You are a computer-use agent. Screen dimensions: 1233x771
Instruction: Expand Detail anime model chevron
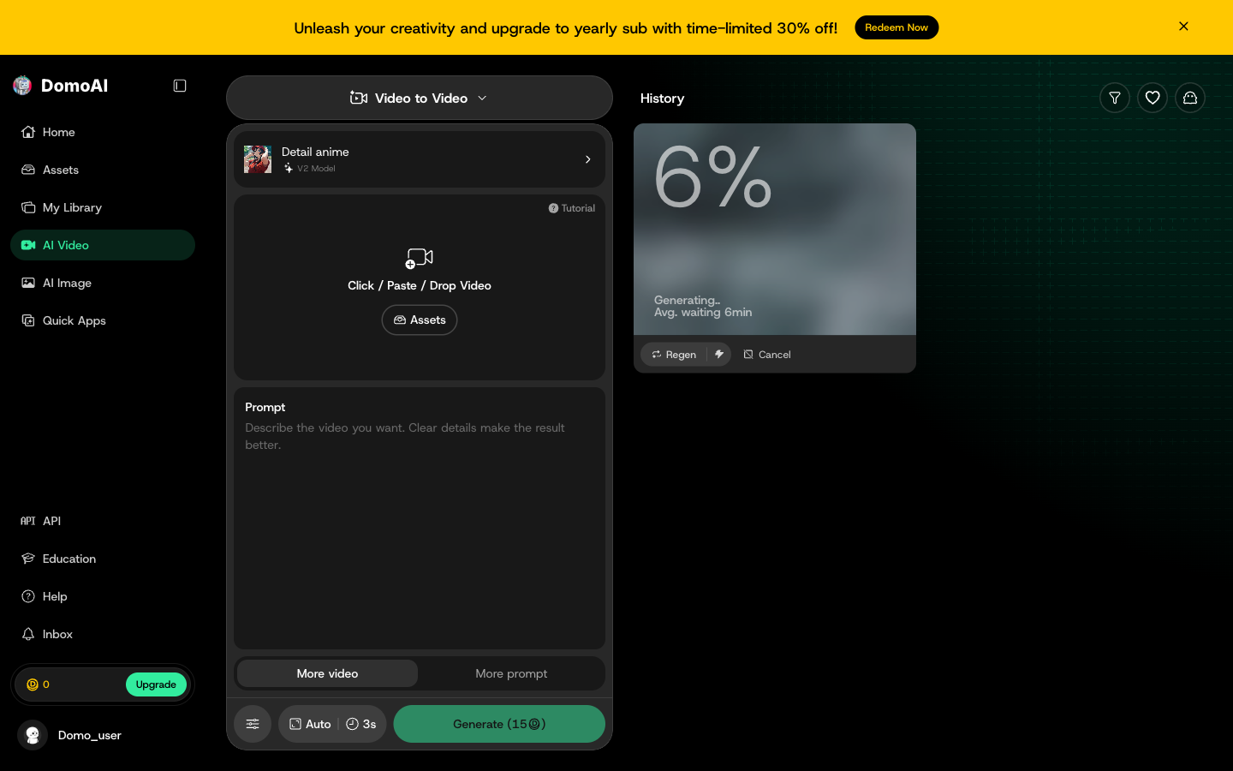(x=587, y=159)
